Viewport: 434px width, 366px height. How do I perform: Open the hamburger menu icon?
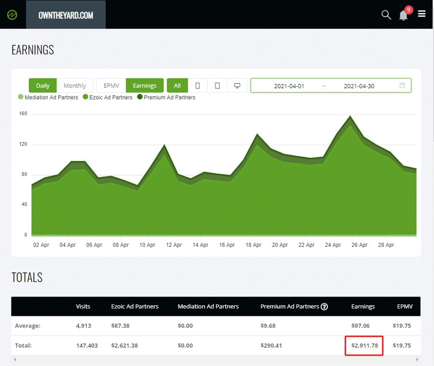click(421, 14)
